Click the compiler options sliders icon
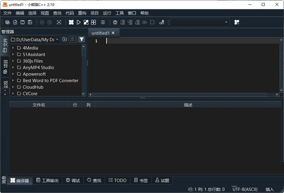 103,22
